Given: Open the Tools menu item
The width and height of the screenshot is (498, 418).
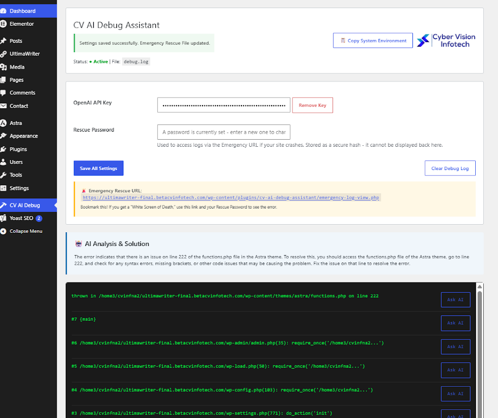Looking at the screenshot, I should 28,175.
